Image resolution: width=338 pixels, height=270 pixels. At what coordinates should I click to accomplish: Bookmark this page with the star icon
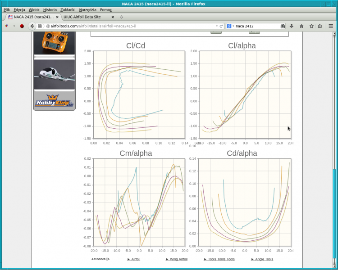pos(311,26)
